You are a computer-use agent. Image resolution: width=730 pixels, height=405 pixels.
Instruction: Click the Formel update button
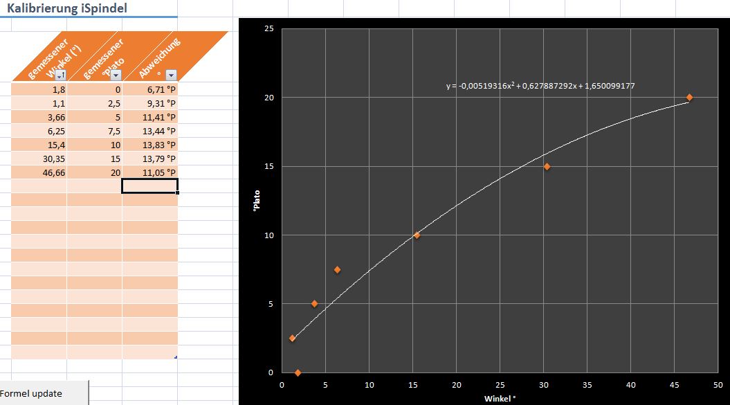(44, 393)
